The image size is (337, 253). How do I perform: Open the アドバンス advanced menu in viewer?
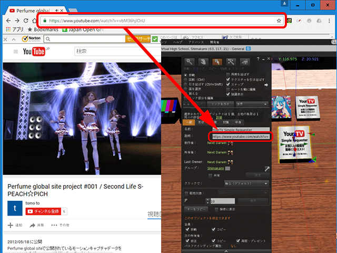coord(196,42)
